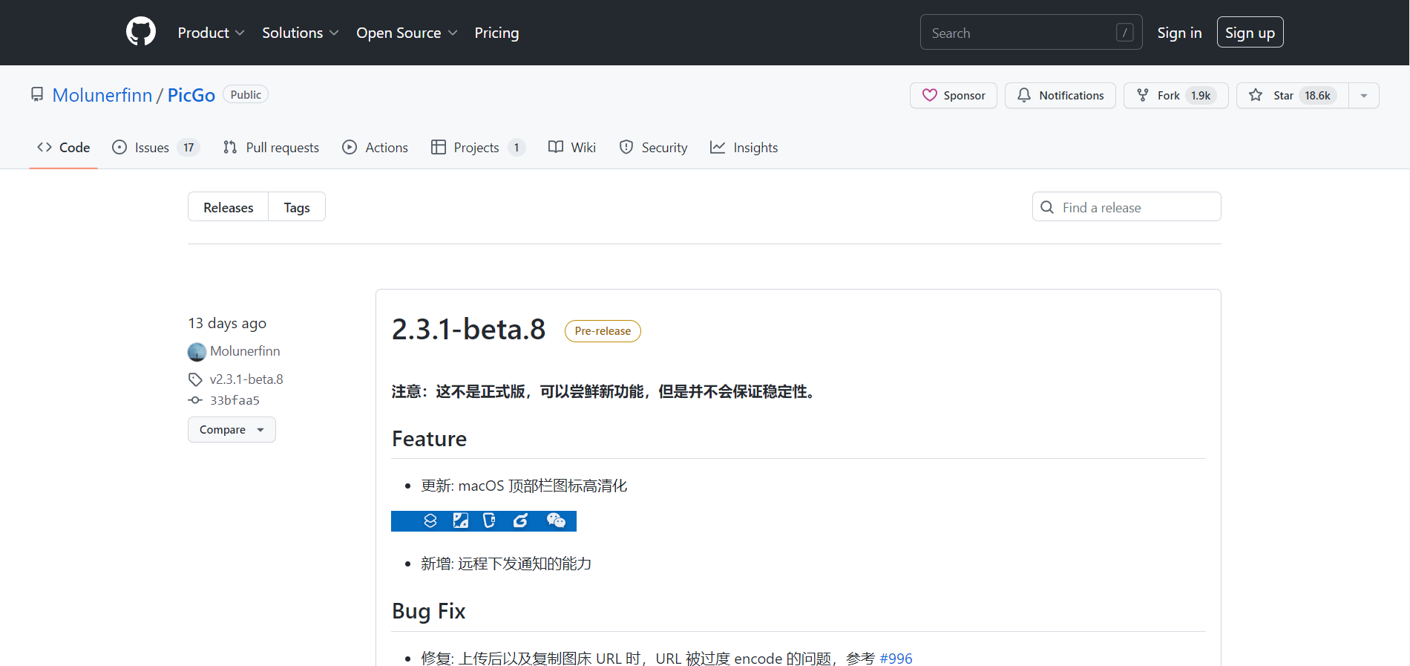Expand the Star lists dropdown arrow
Image resolution: width=1410 pixels, height=666 pixels.
[1364, 96]
